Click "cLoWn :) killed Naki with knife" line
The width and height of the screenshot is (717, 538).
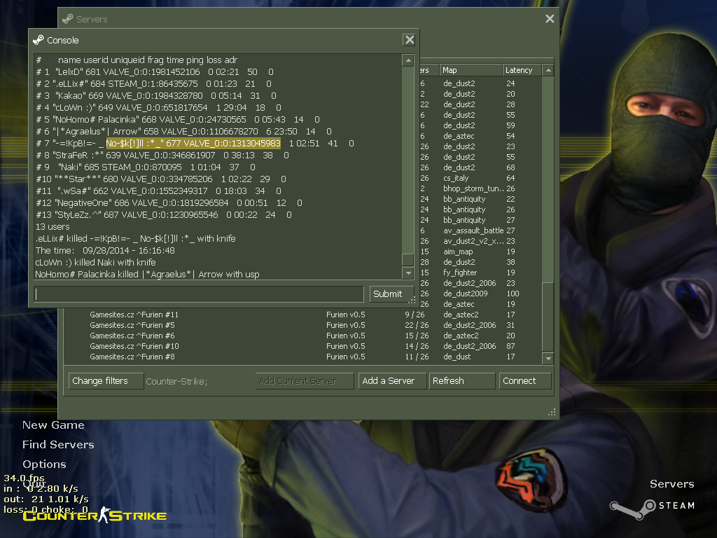click(95, 262)
